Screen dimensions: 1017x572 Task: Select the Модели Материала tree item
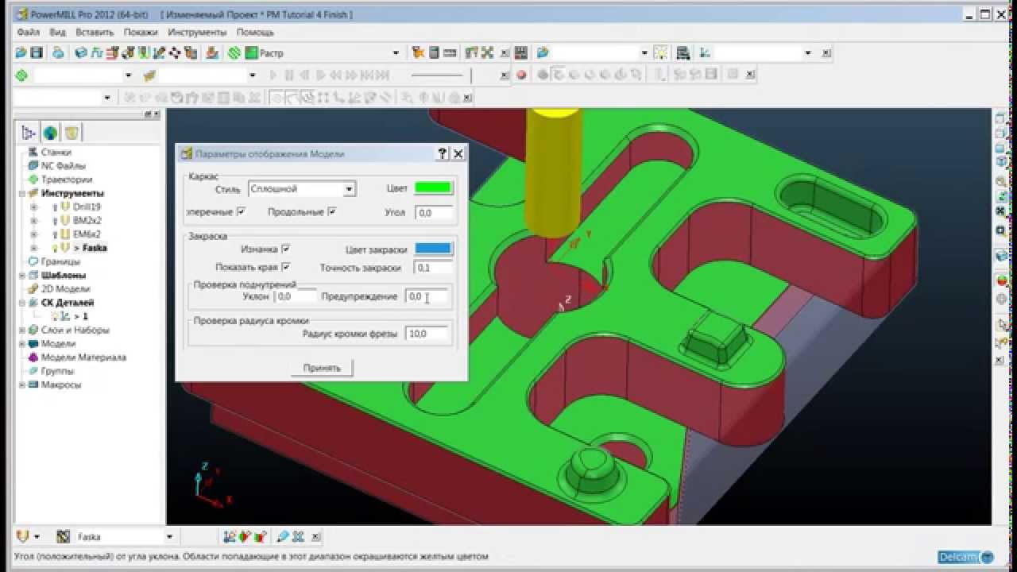click(83, 357)
